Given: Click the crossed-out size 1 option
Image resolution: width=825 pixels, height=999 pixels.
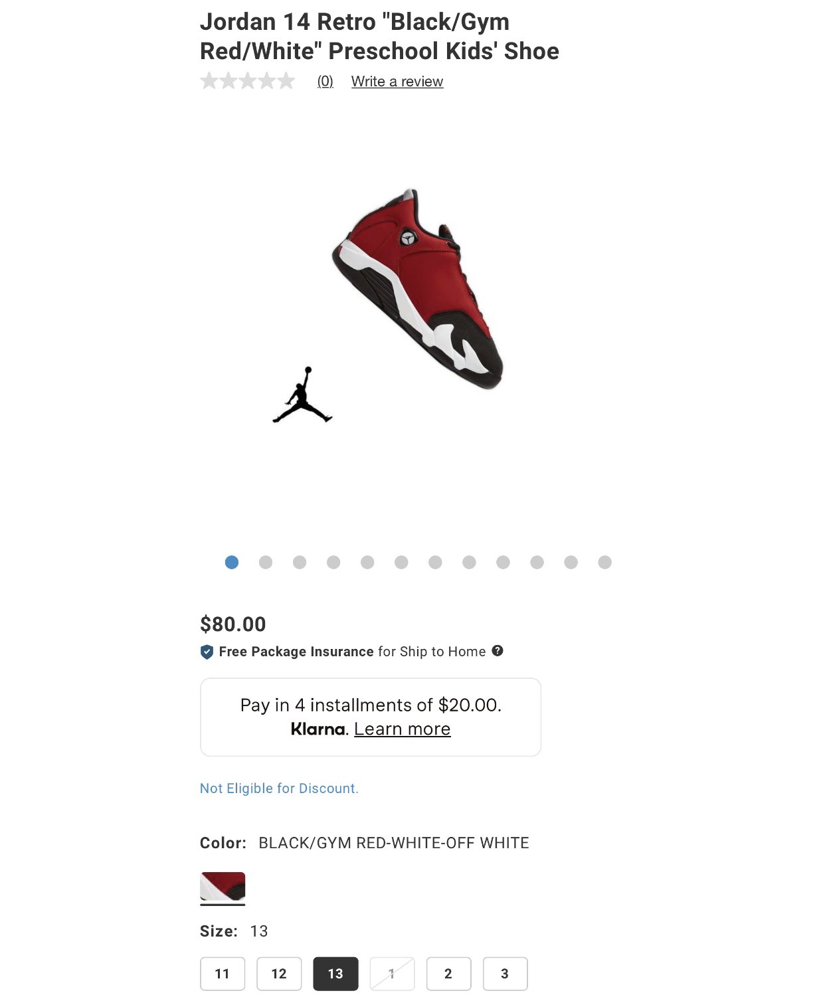Looking at the screenshot, I should point(392,974).
